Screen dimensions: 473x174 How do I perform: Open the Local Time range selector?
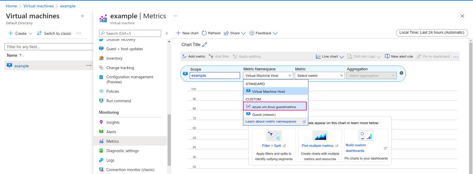pyautogui.click(x=432, y=33)
